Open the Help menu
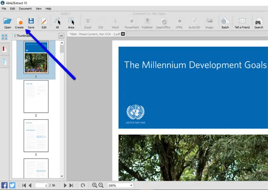The width and height of the screenshot is (268, 190). point(48,9)
